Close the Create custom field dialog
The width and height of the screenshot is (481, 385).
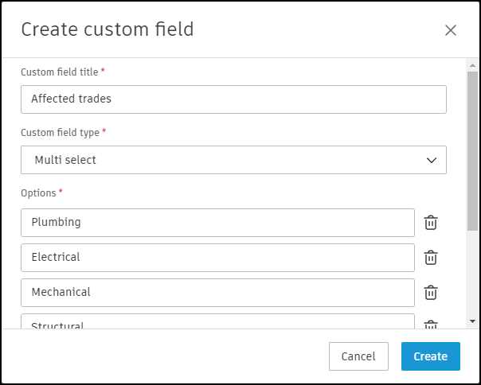click(451, 30)
